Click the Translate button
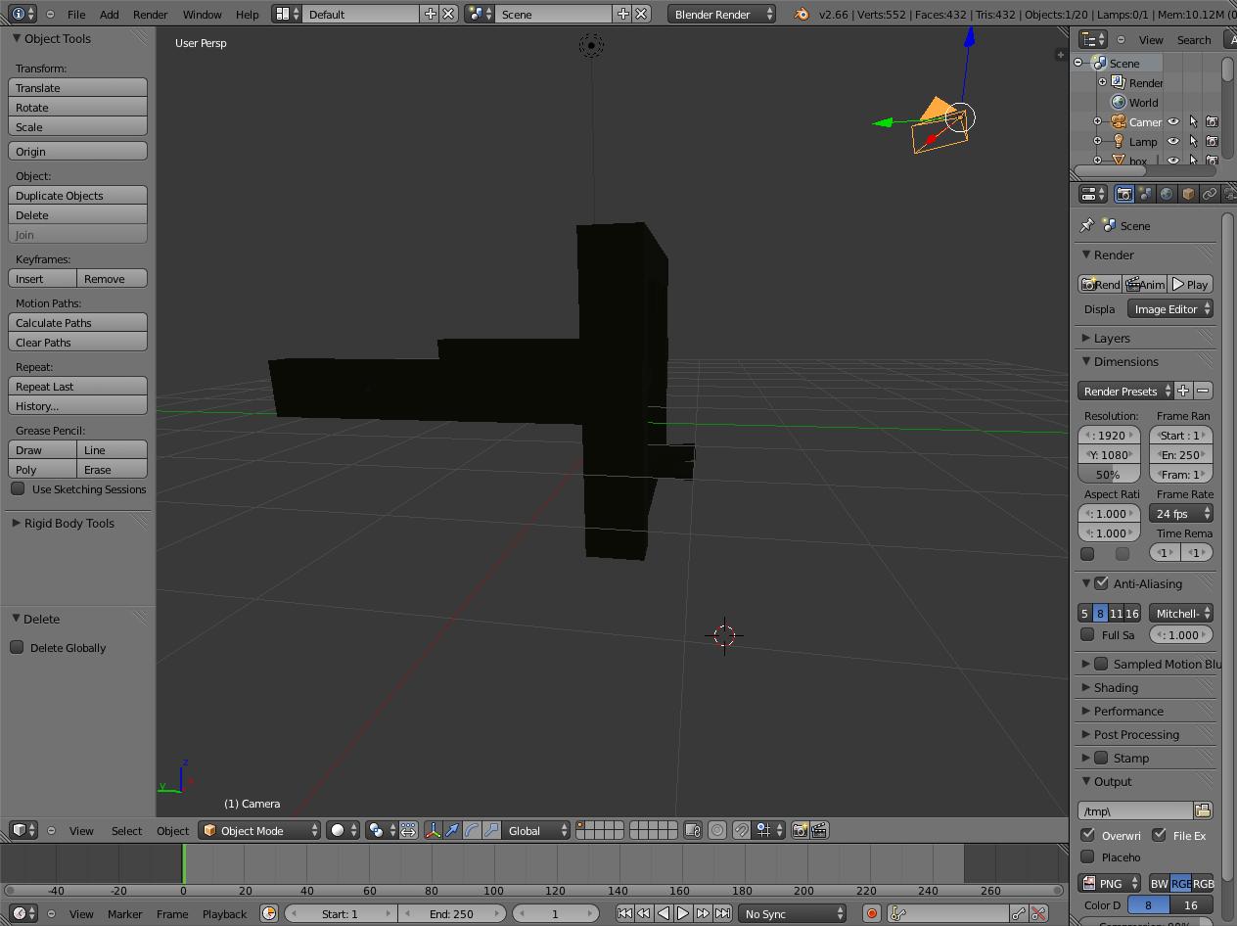The width and height of the screenshot is (1237, 926). 78,87
